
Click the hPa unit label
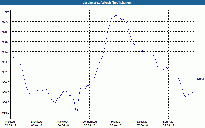pyautogui.click(x=7, y=12)
